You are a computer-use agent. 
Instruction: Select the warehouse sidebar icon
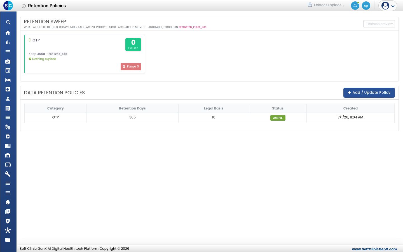[8, 155]
